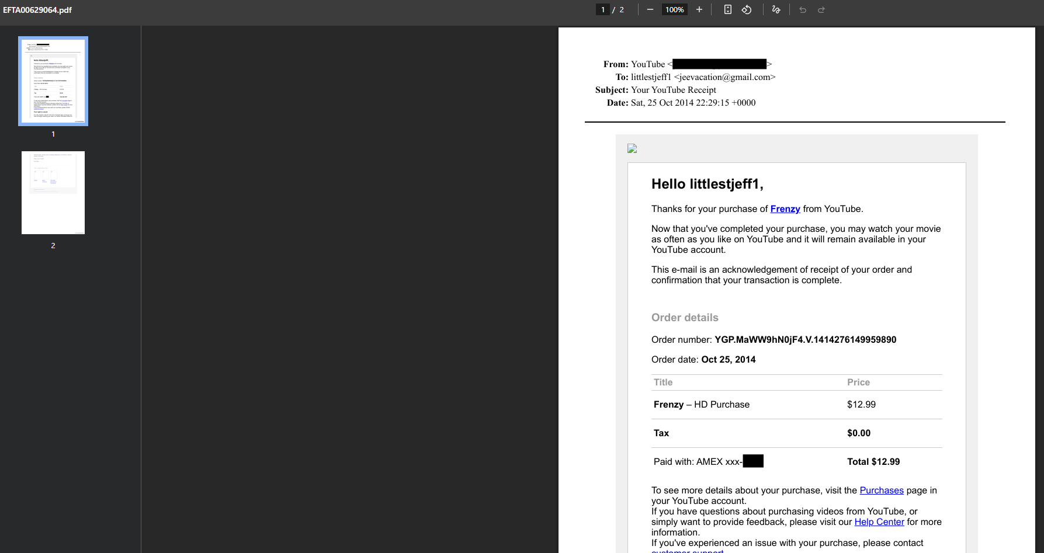Screen dimensions: 1044x553
Task: Click the 100% zoom level box
Action: (674, 9)
